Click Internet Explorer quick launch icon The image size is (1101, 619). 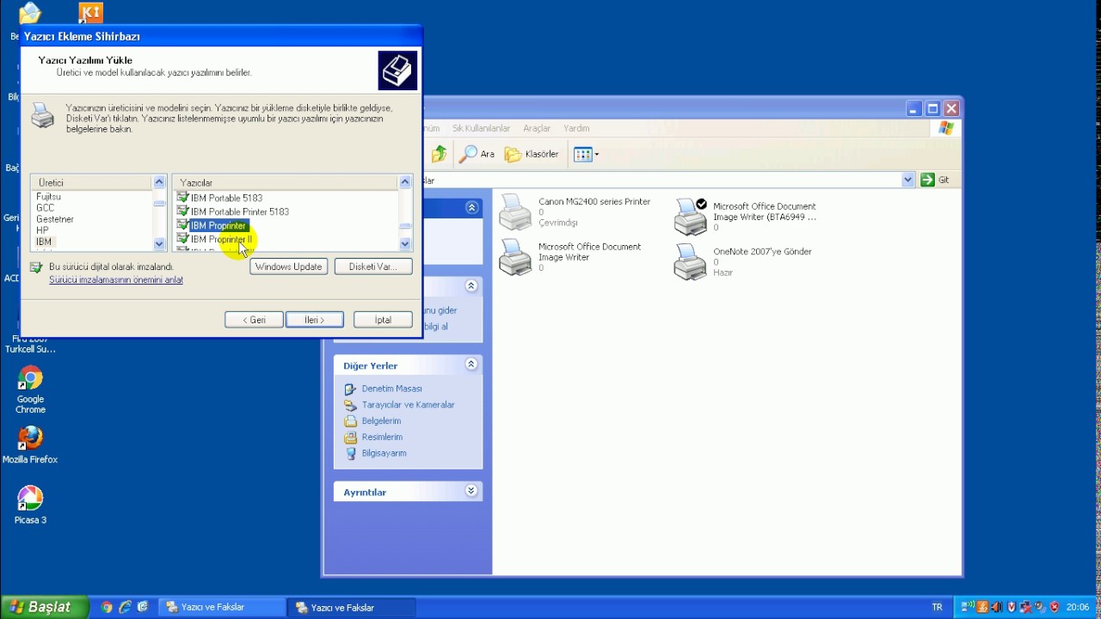click(x=125, y=607)
